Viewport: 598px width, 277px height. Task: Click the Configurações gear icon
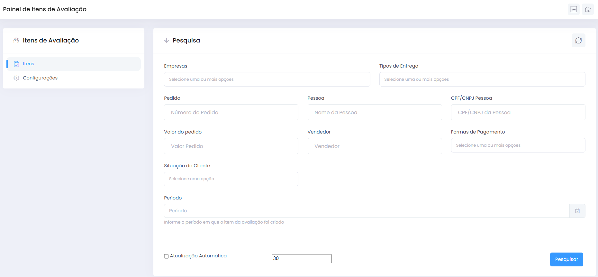pyautogui.click(x=16, y=78)
